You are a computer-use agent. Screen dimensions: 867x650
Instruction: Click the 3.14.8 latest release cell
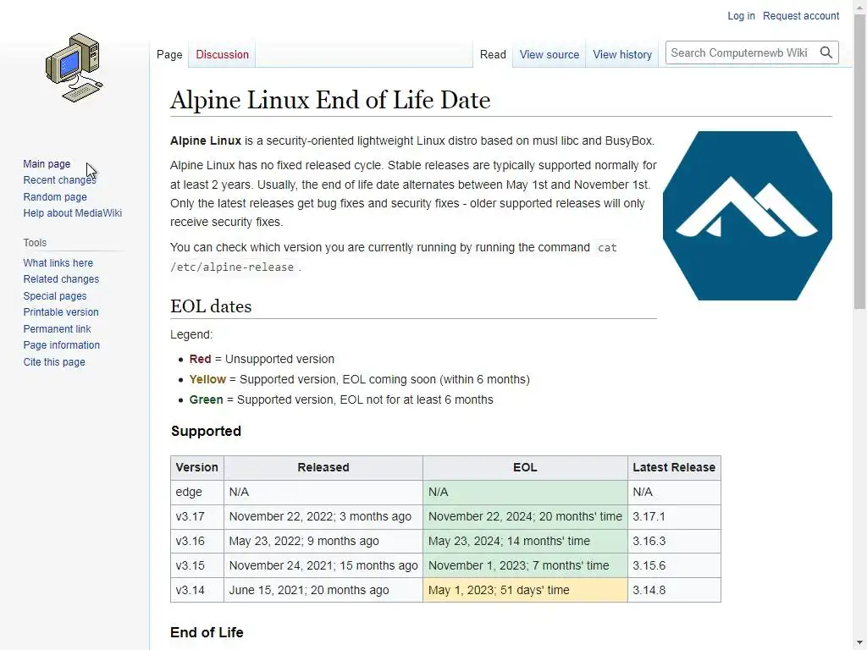[x=674, y=590]
